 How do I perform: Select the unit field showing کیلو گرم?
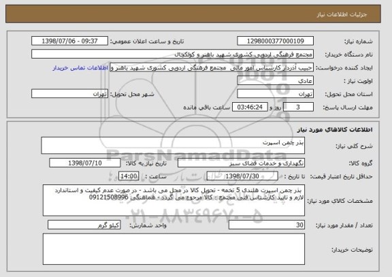[84, 225]
